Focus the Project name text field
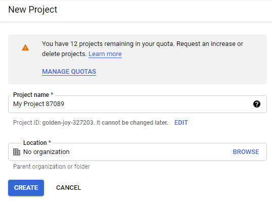 138,104
